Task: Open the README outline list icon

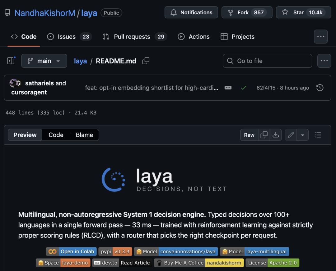Action: click(318, 135)
